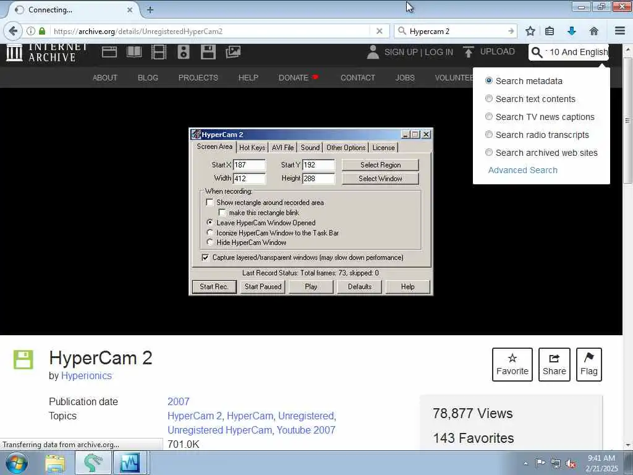The width and height of the screenshot is (633, 475).
Task: Open a new tab with the plus button
Action: coord(150,10)
